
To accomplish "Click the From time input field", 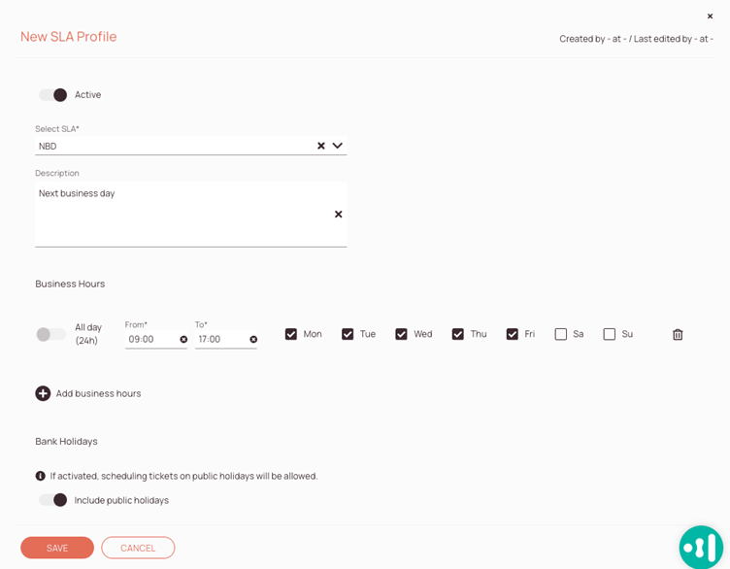I will tap(150, 340).
